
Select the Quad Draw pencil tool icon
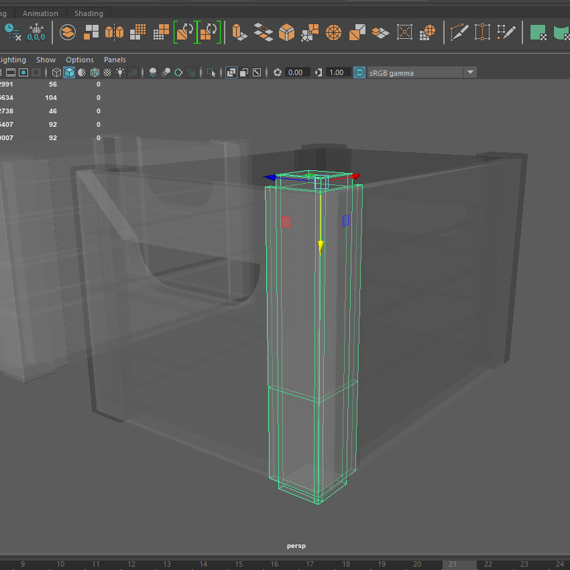point(507,32)
